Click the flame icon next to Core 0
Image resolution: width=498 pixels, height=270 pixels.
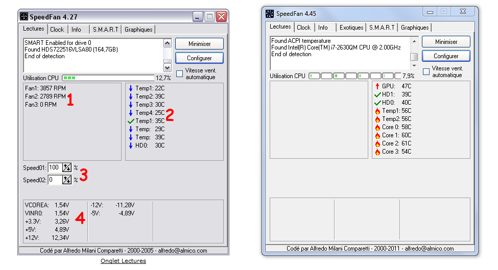pos(377,127)
